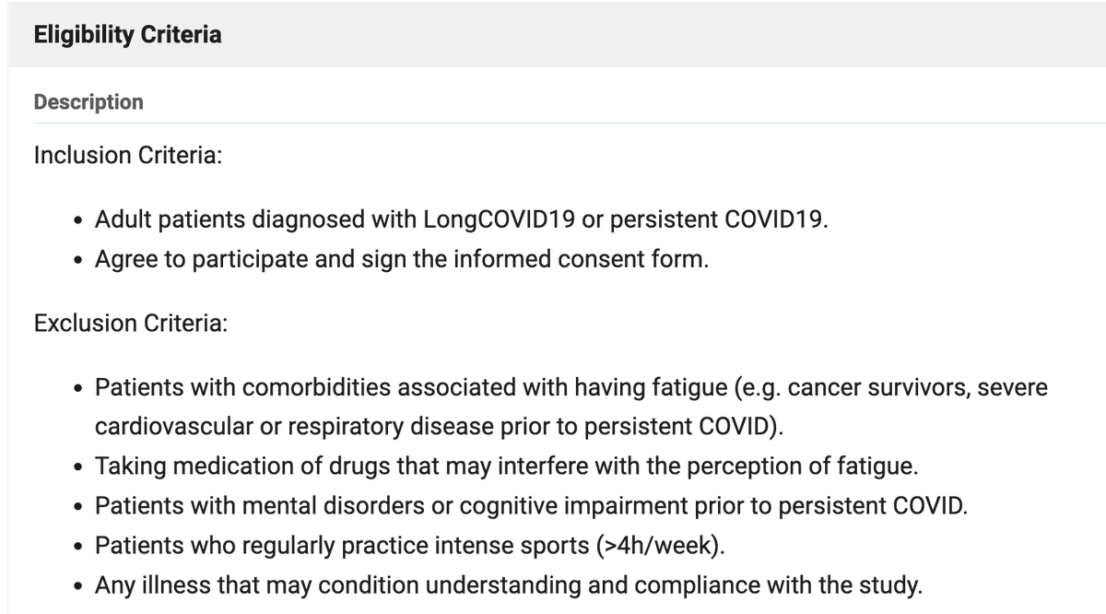Click the Exclusion Criteria heading text

point(131,324)
